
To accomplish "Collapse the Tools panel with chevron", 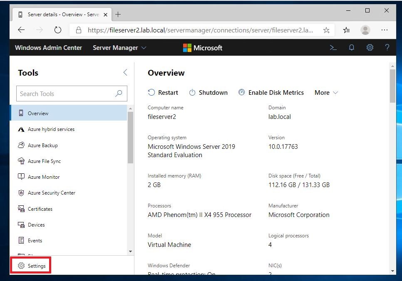I will [x=125, y=72].
